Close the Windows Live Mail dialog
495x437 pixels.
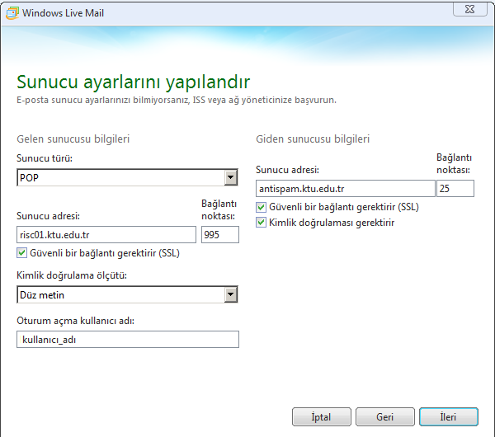(470, 9)
